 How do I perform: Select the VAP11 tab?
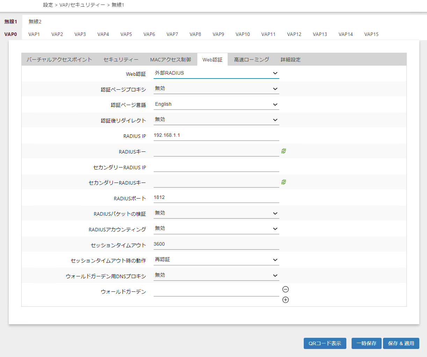(x=268, y=34)
